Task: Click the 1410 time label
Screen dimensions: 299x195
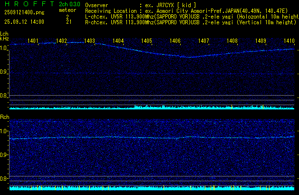Action: [x=289, y=41]
